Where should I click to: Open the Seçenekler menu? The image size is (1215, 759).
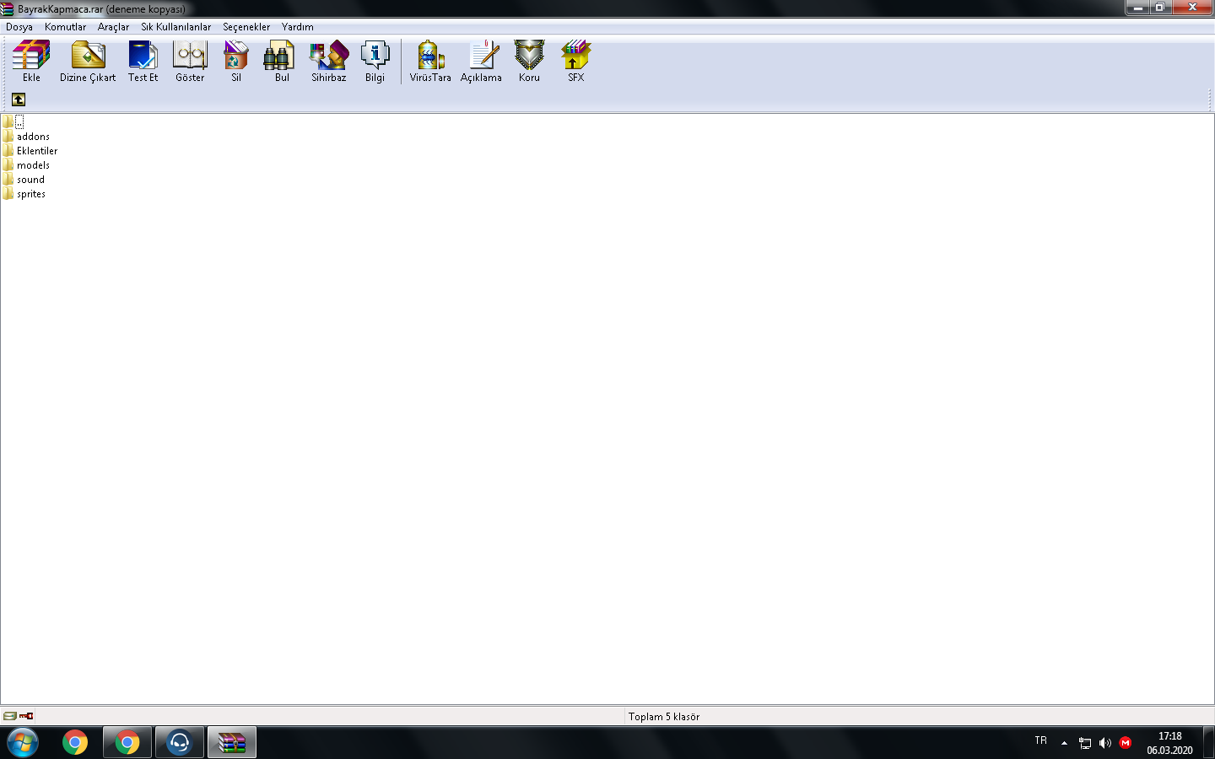(246, 27)
